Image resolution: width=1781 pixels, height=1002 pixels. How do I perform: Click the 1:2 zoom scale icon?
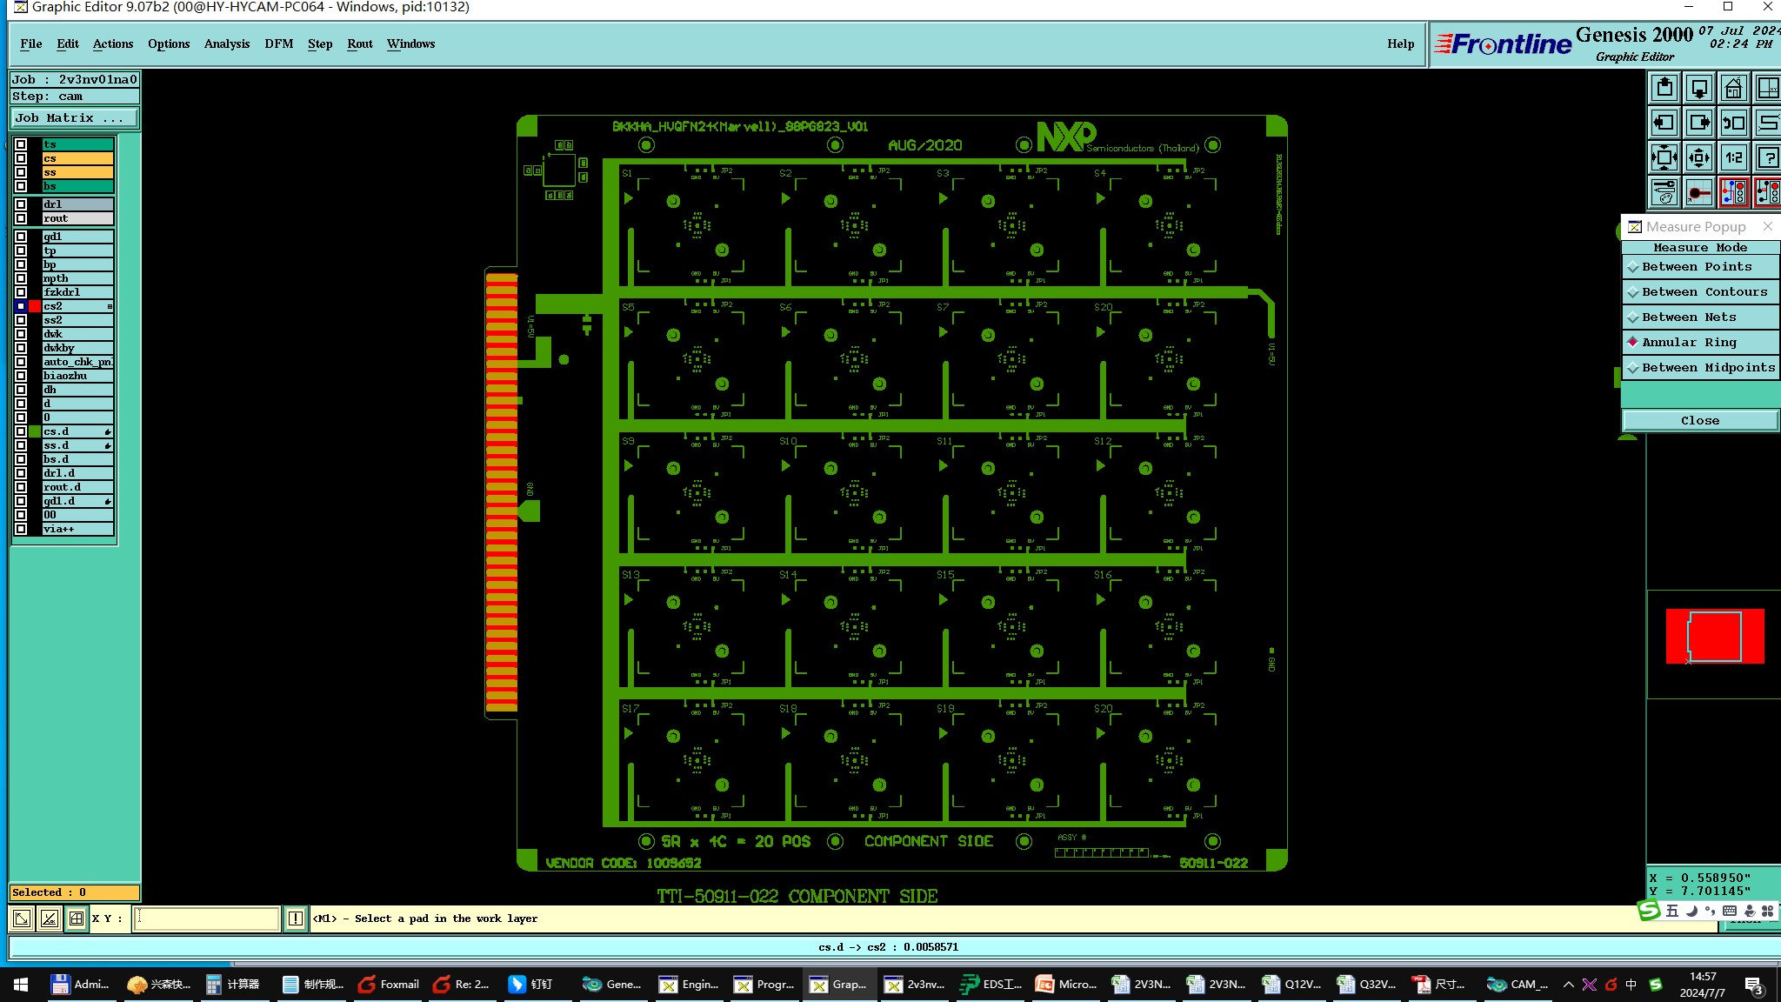coord(1734,157)
